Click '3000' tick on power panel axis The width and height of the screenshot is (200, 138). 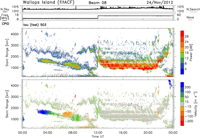point(14,45)
